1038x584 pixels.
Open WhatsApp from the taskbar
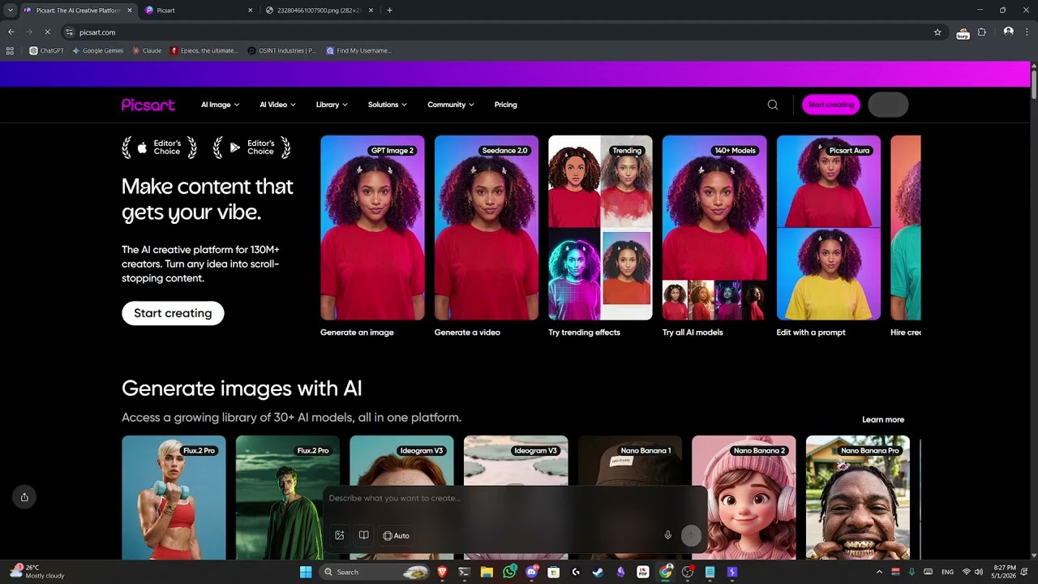coord(509,572)
